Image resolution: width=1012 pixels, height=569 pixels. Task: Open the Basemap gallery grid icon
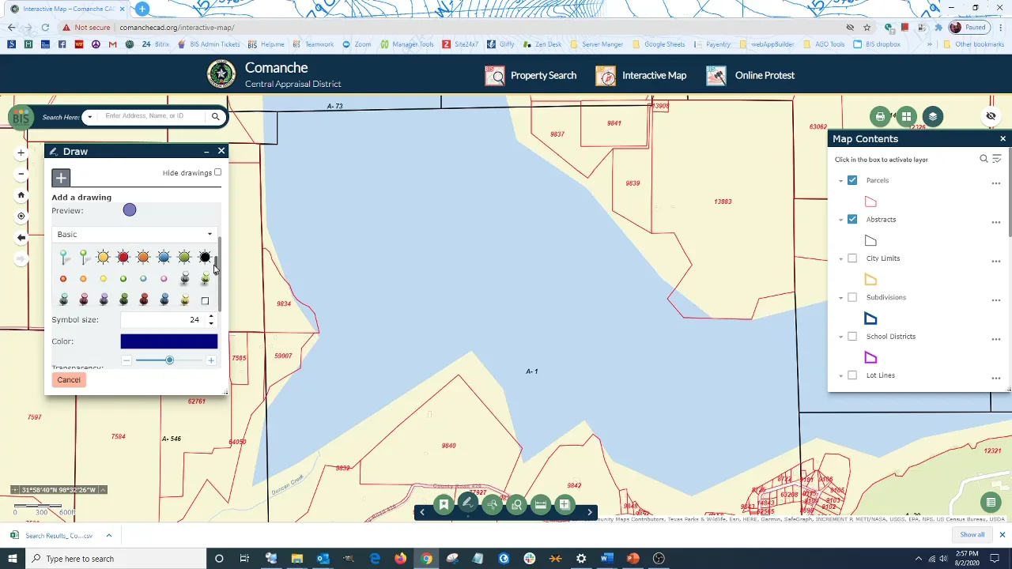coord(906,116)
